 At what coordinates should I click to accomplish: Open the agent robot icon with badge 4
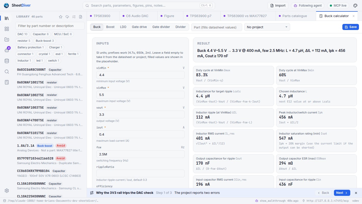point(7,50)
